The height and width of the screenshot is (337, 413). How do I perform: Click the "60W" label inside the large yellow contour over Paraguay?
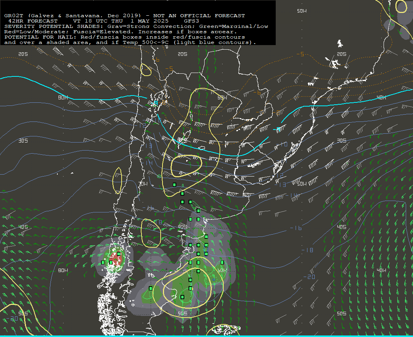click(x=222, y=97)
